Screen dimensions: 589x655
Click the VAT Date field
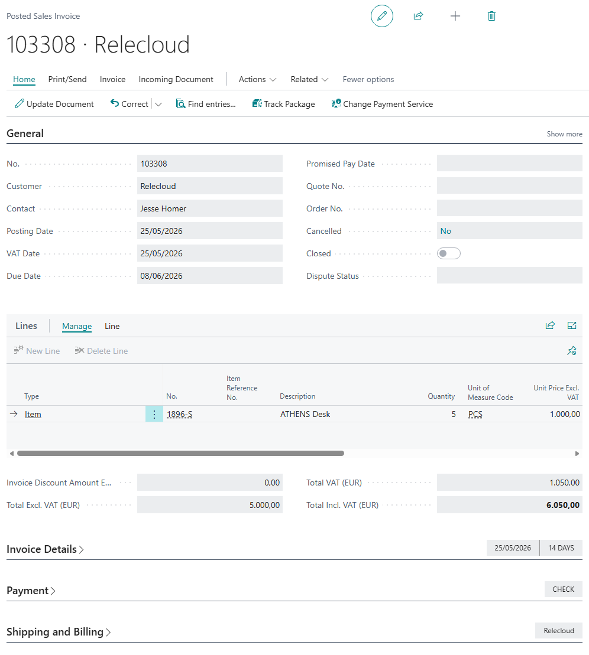[209, 253]
